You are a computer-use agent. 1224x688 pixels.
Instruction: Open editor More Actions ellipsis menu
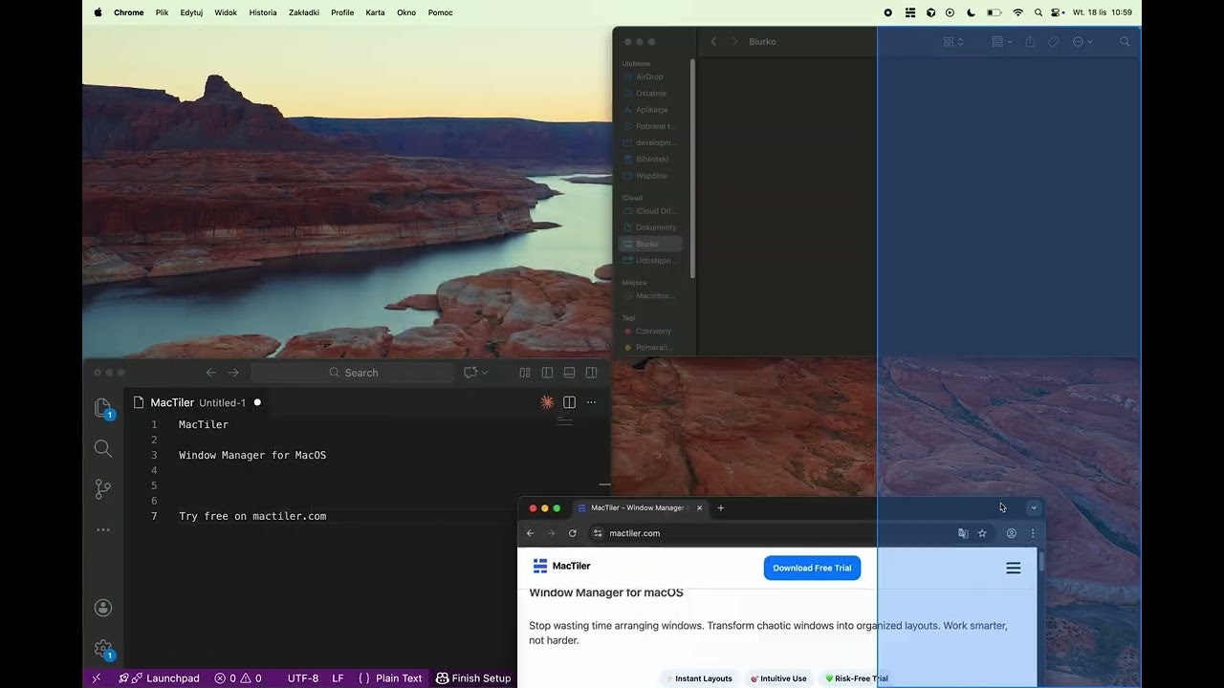(x=592, y=402)
